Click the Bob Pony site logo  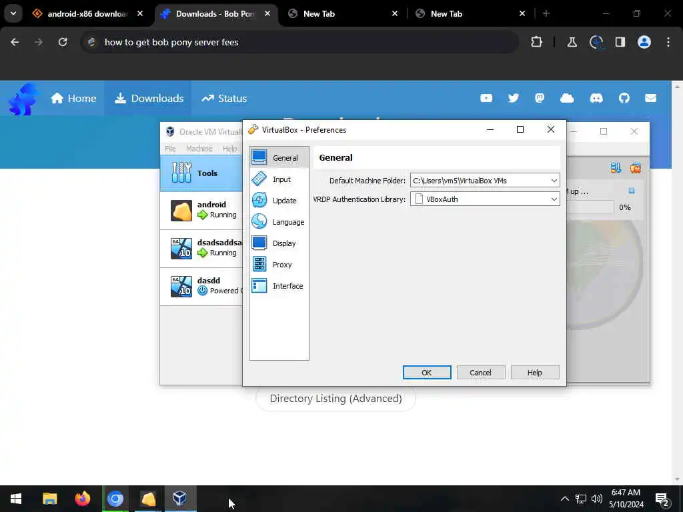click(x=23, y=99)
